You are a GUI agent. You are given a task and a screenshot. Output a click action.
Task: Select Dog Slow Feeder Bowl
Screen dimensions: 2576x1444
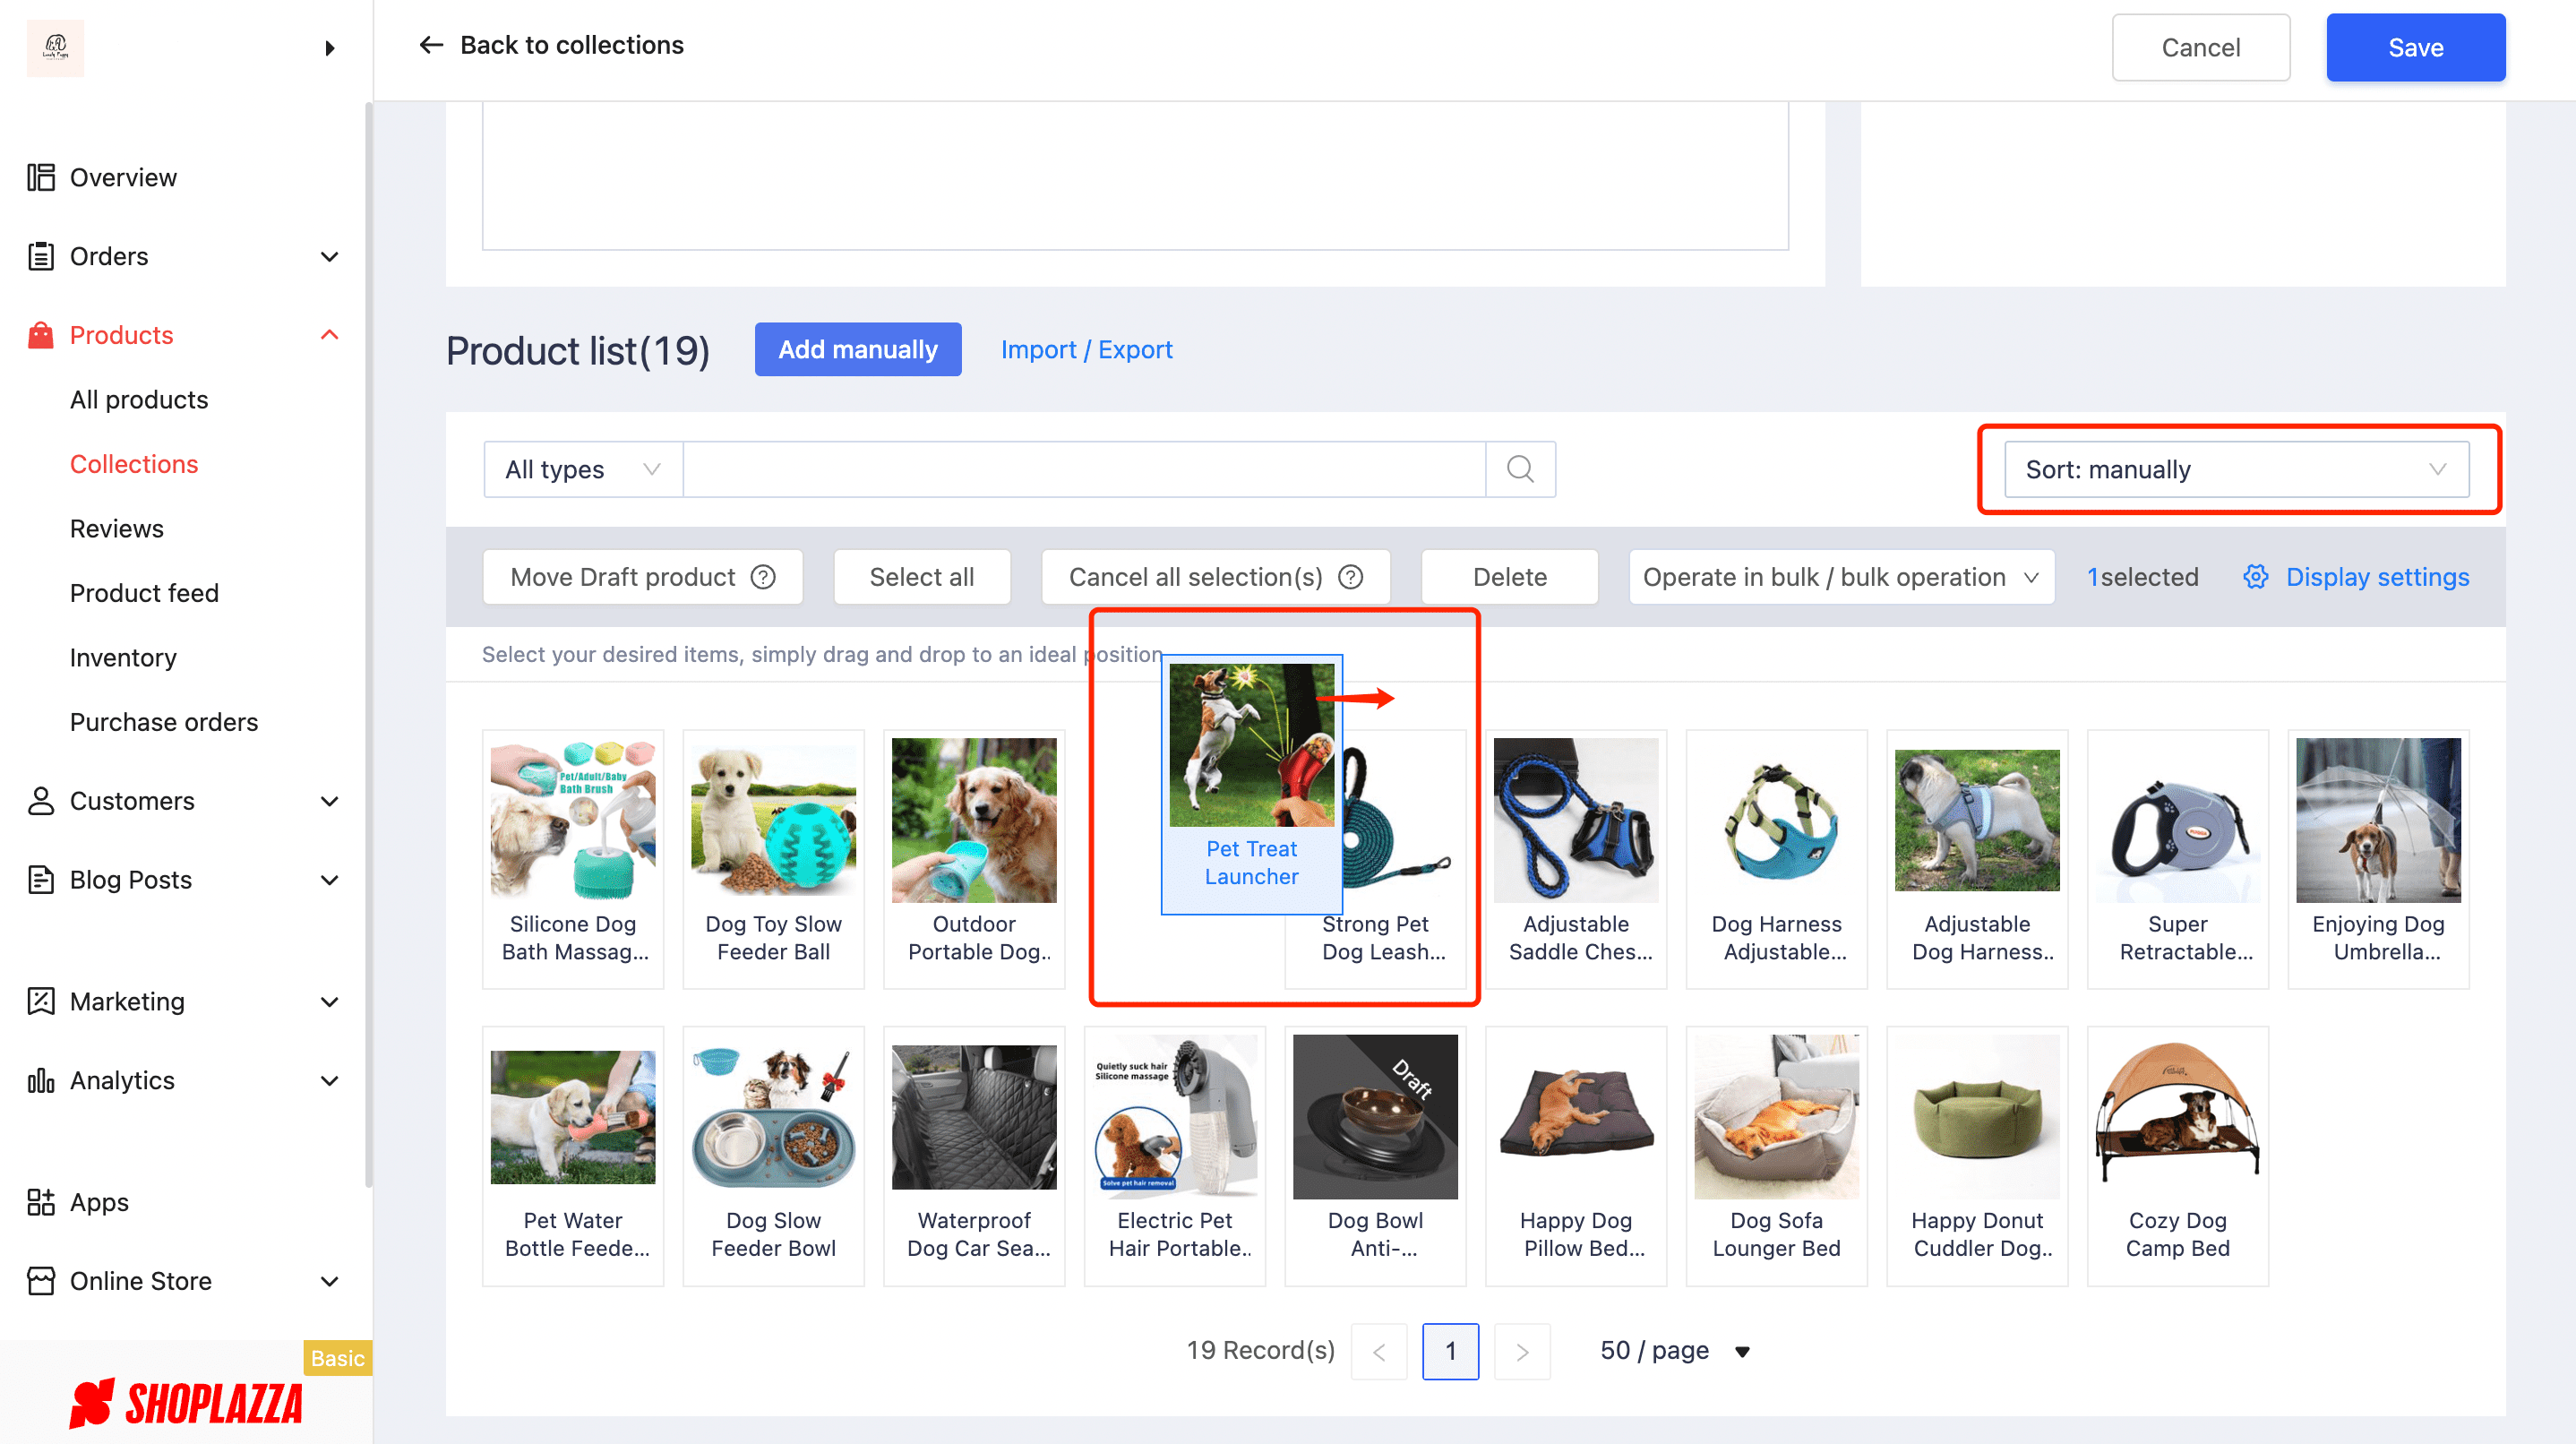773,1155
